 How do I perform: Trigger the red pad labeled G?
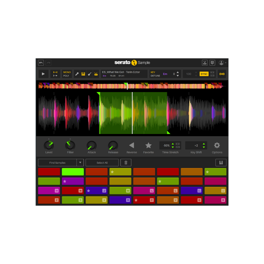tap(192, 200)
